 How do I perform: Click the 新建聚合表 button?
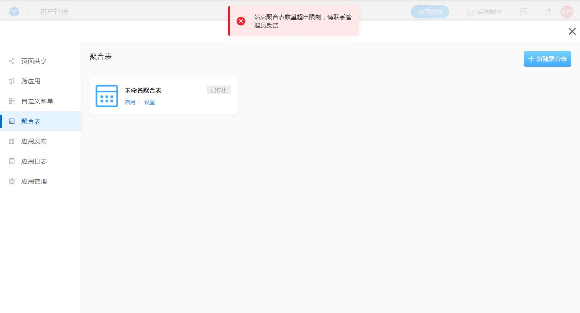click(547, 58)
